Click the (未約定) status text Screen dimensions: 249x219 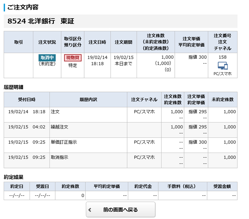click(x=47, y=64)
